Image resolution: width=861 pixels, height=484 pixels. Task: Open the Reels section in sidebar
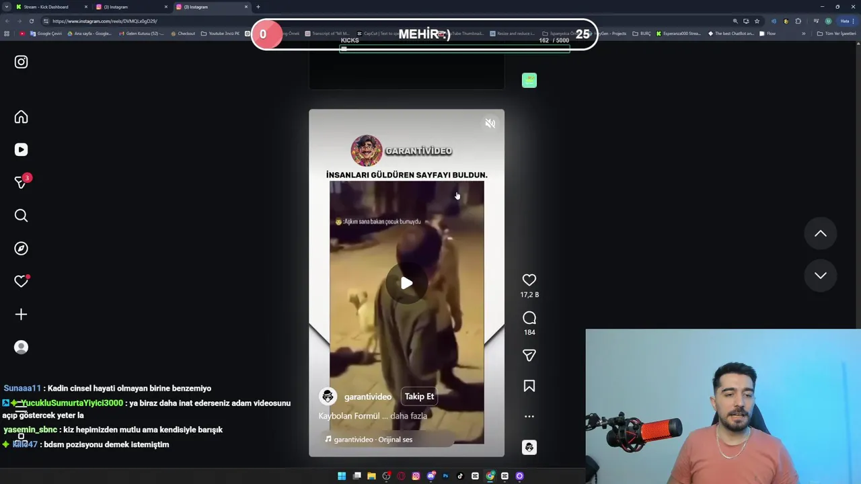21,150
